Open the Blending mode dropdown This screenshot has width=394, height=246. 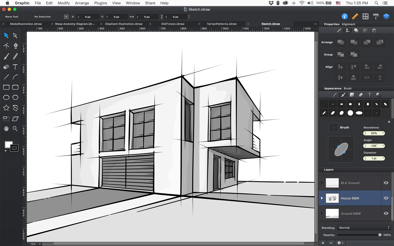point(363,227)
